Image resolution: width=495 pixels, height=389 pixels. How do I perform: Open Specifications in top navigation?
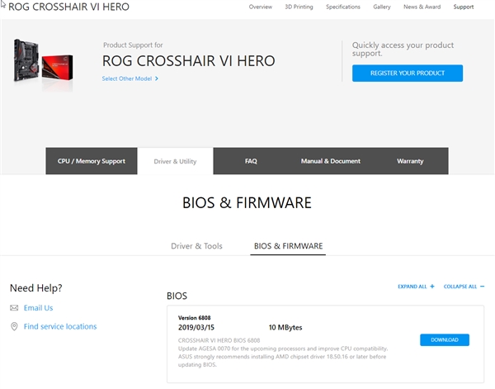[x=342, y=7]
